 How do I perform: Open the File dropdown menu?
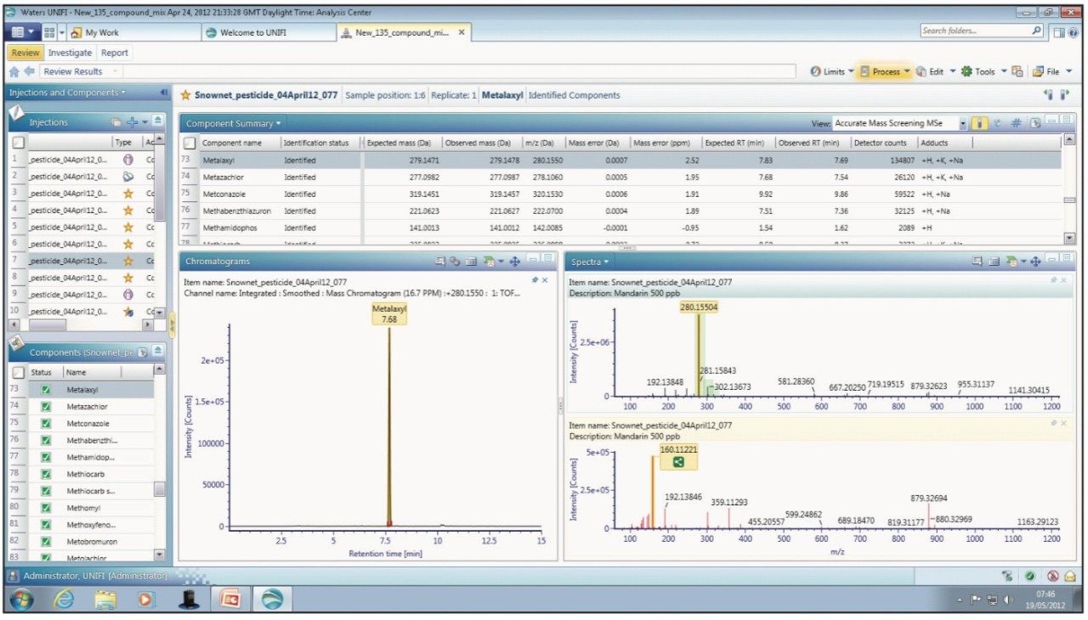click(1052, 72)
